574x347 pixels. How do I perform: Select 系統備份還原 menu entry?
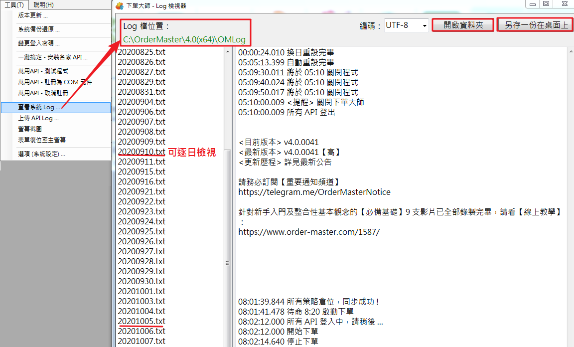[x=39, y=29]
